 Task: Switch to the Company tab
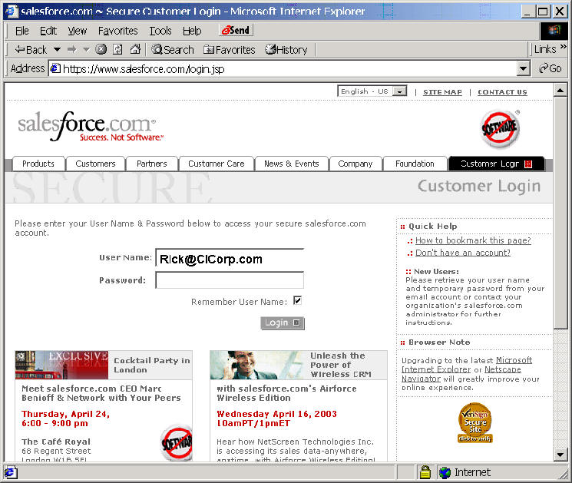355,164
